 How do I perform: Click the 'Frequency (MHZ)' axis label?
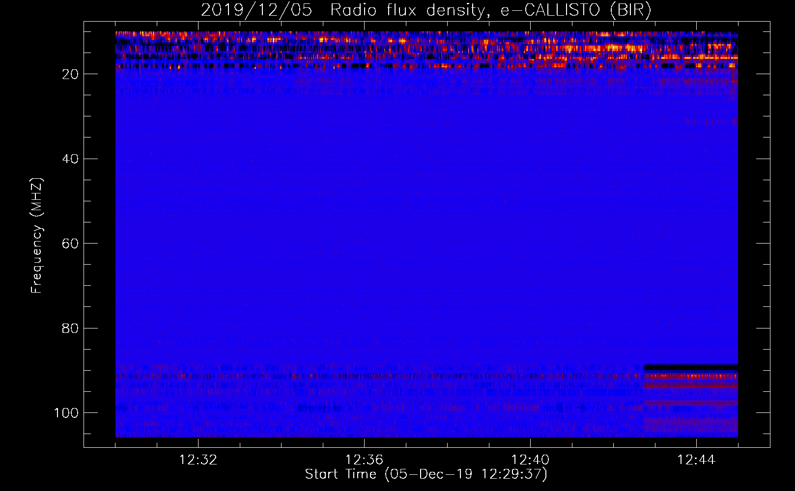coord(37,235)
